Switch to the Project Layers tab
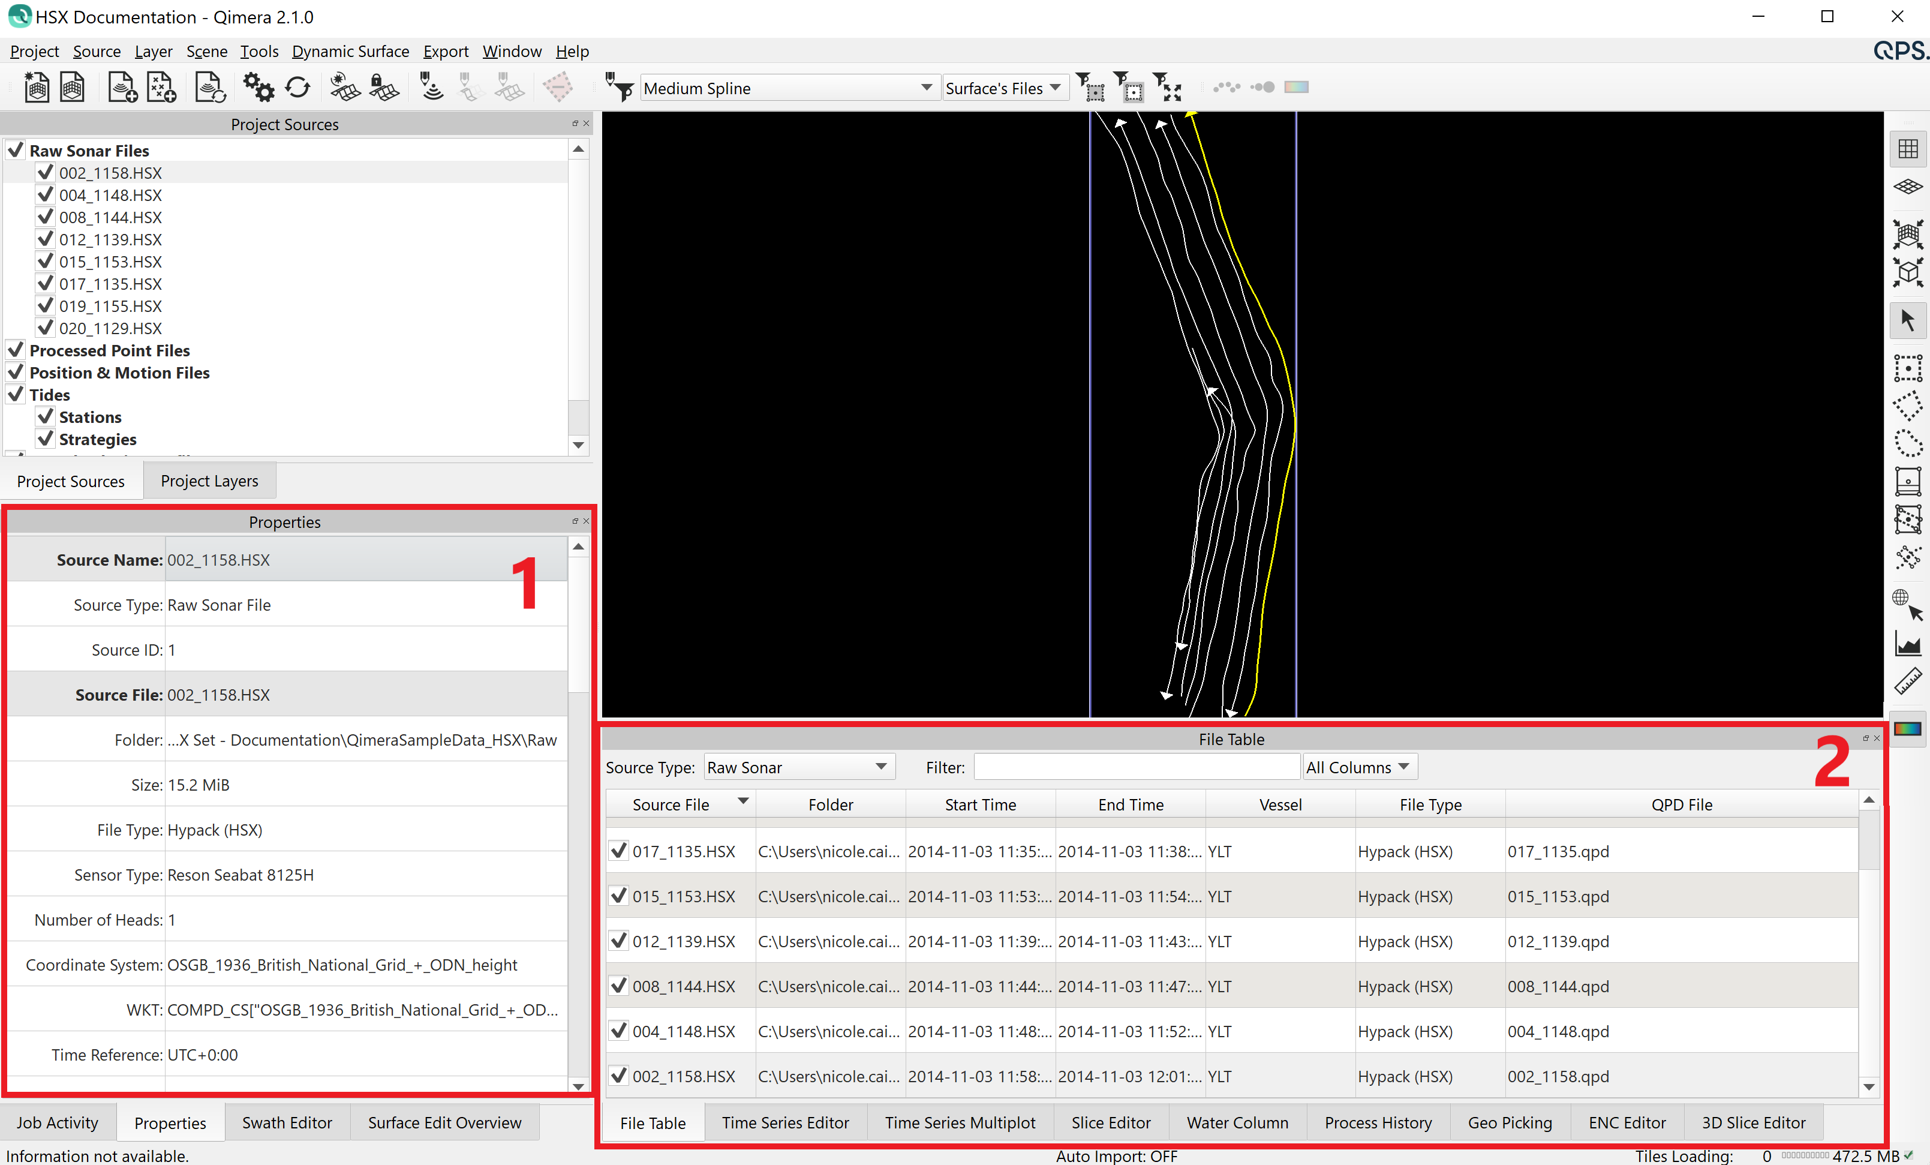This screenshot has width=1930, height=1165. (209, 481)
